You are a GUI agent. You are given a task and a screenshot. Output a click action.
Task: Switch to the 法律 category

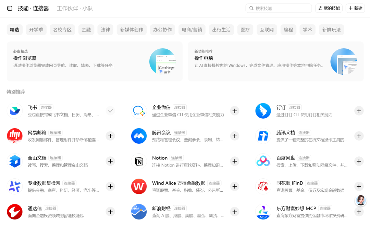[106, 30]
